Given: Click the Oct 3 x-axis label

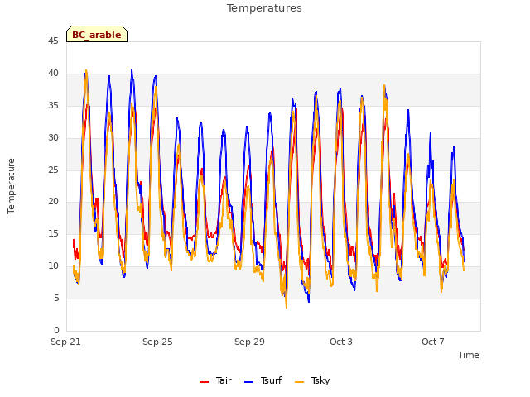Looking at the screenshot, I should pyautogui.click(x=341, y=342).
